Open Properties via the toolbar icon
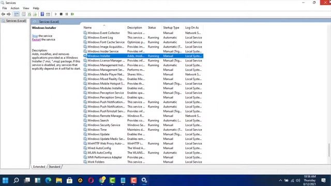Viewport: 331px width, 186px height. (x=24, y=14)
